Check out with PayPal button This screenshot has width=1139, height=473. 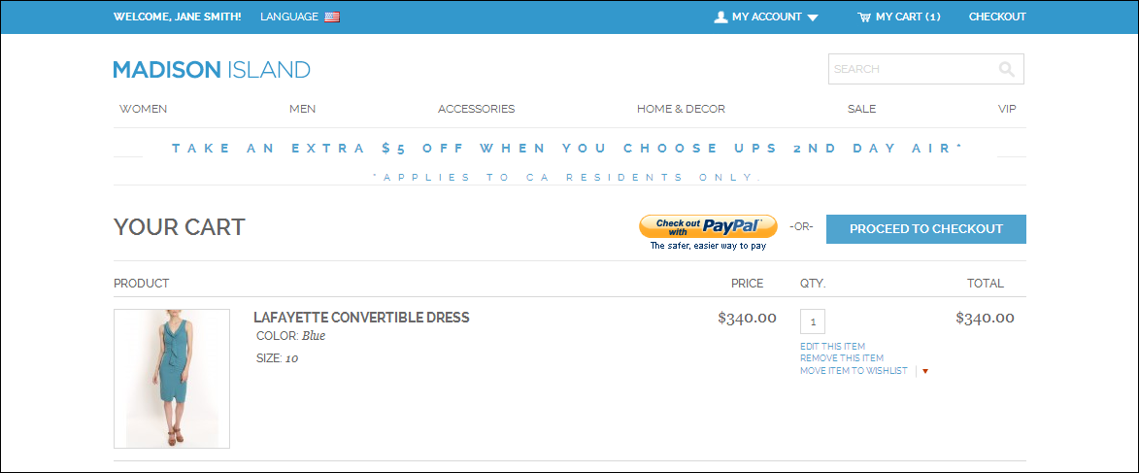(x=708, y=227)
